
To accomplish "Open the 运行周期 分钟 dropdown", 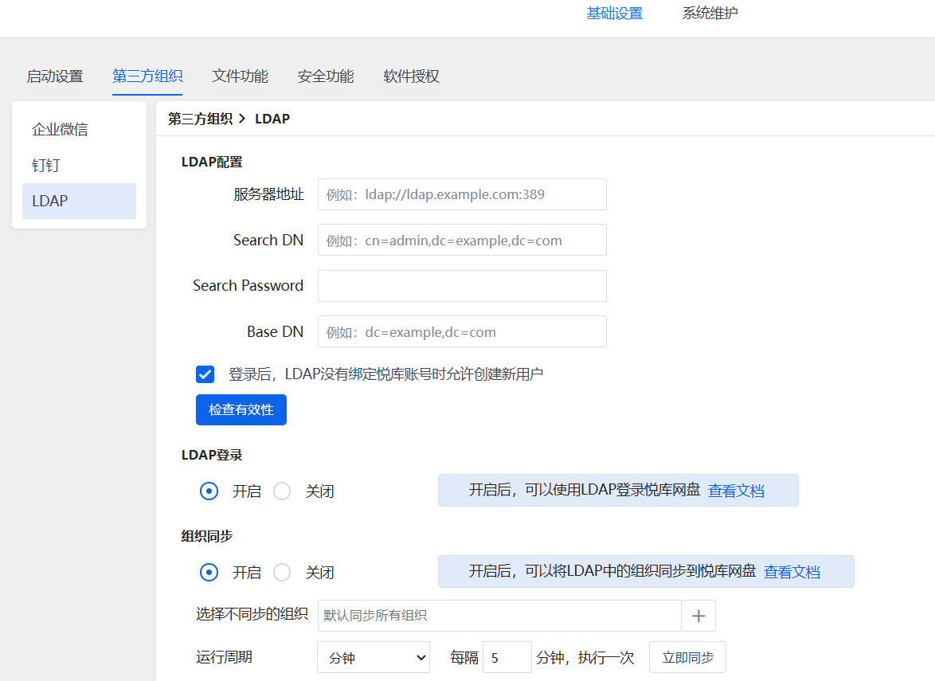I will 373,658.
